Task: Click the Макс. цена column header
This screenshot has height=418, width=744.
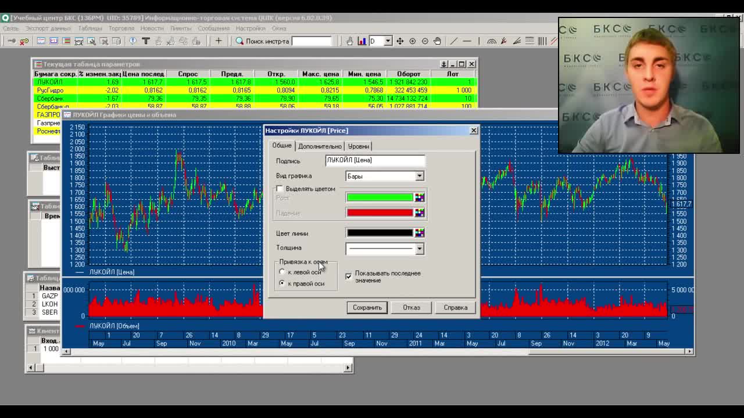Action: click(320, 74)
